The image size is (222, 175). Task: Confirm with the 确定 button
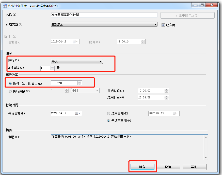click(x=142, y=167)
